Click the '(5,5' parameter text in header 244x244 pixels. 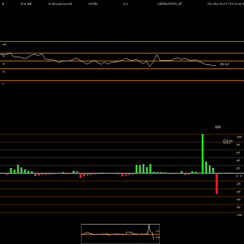pyautogui.click(x=125, y=4)
